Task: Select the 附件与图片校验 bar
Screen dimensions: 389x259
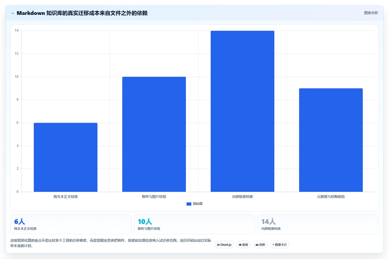Action: [154, 134]
